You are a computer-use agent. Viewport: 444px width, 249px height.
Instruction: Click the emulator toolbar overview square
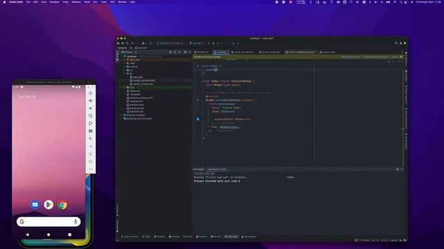pos(90,161)
